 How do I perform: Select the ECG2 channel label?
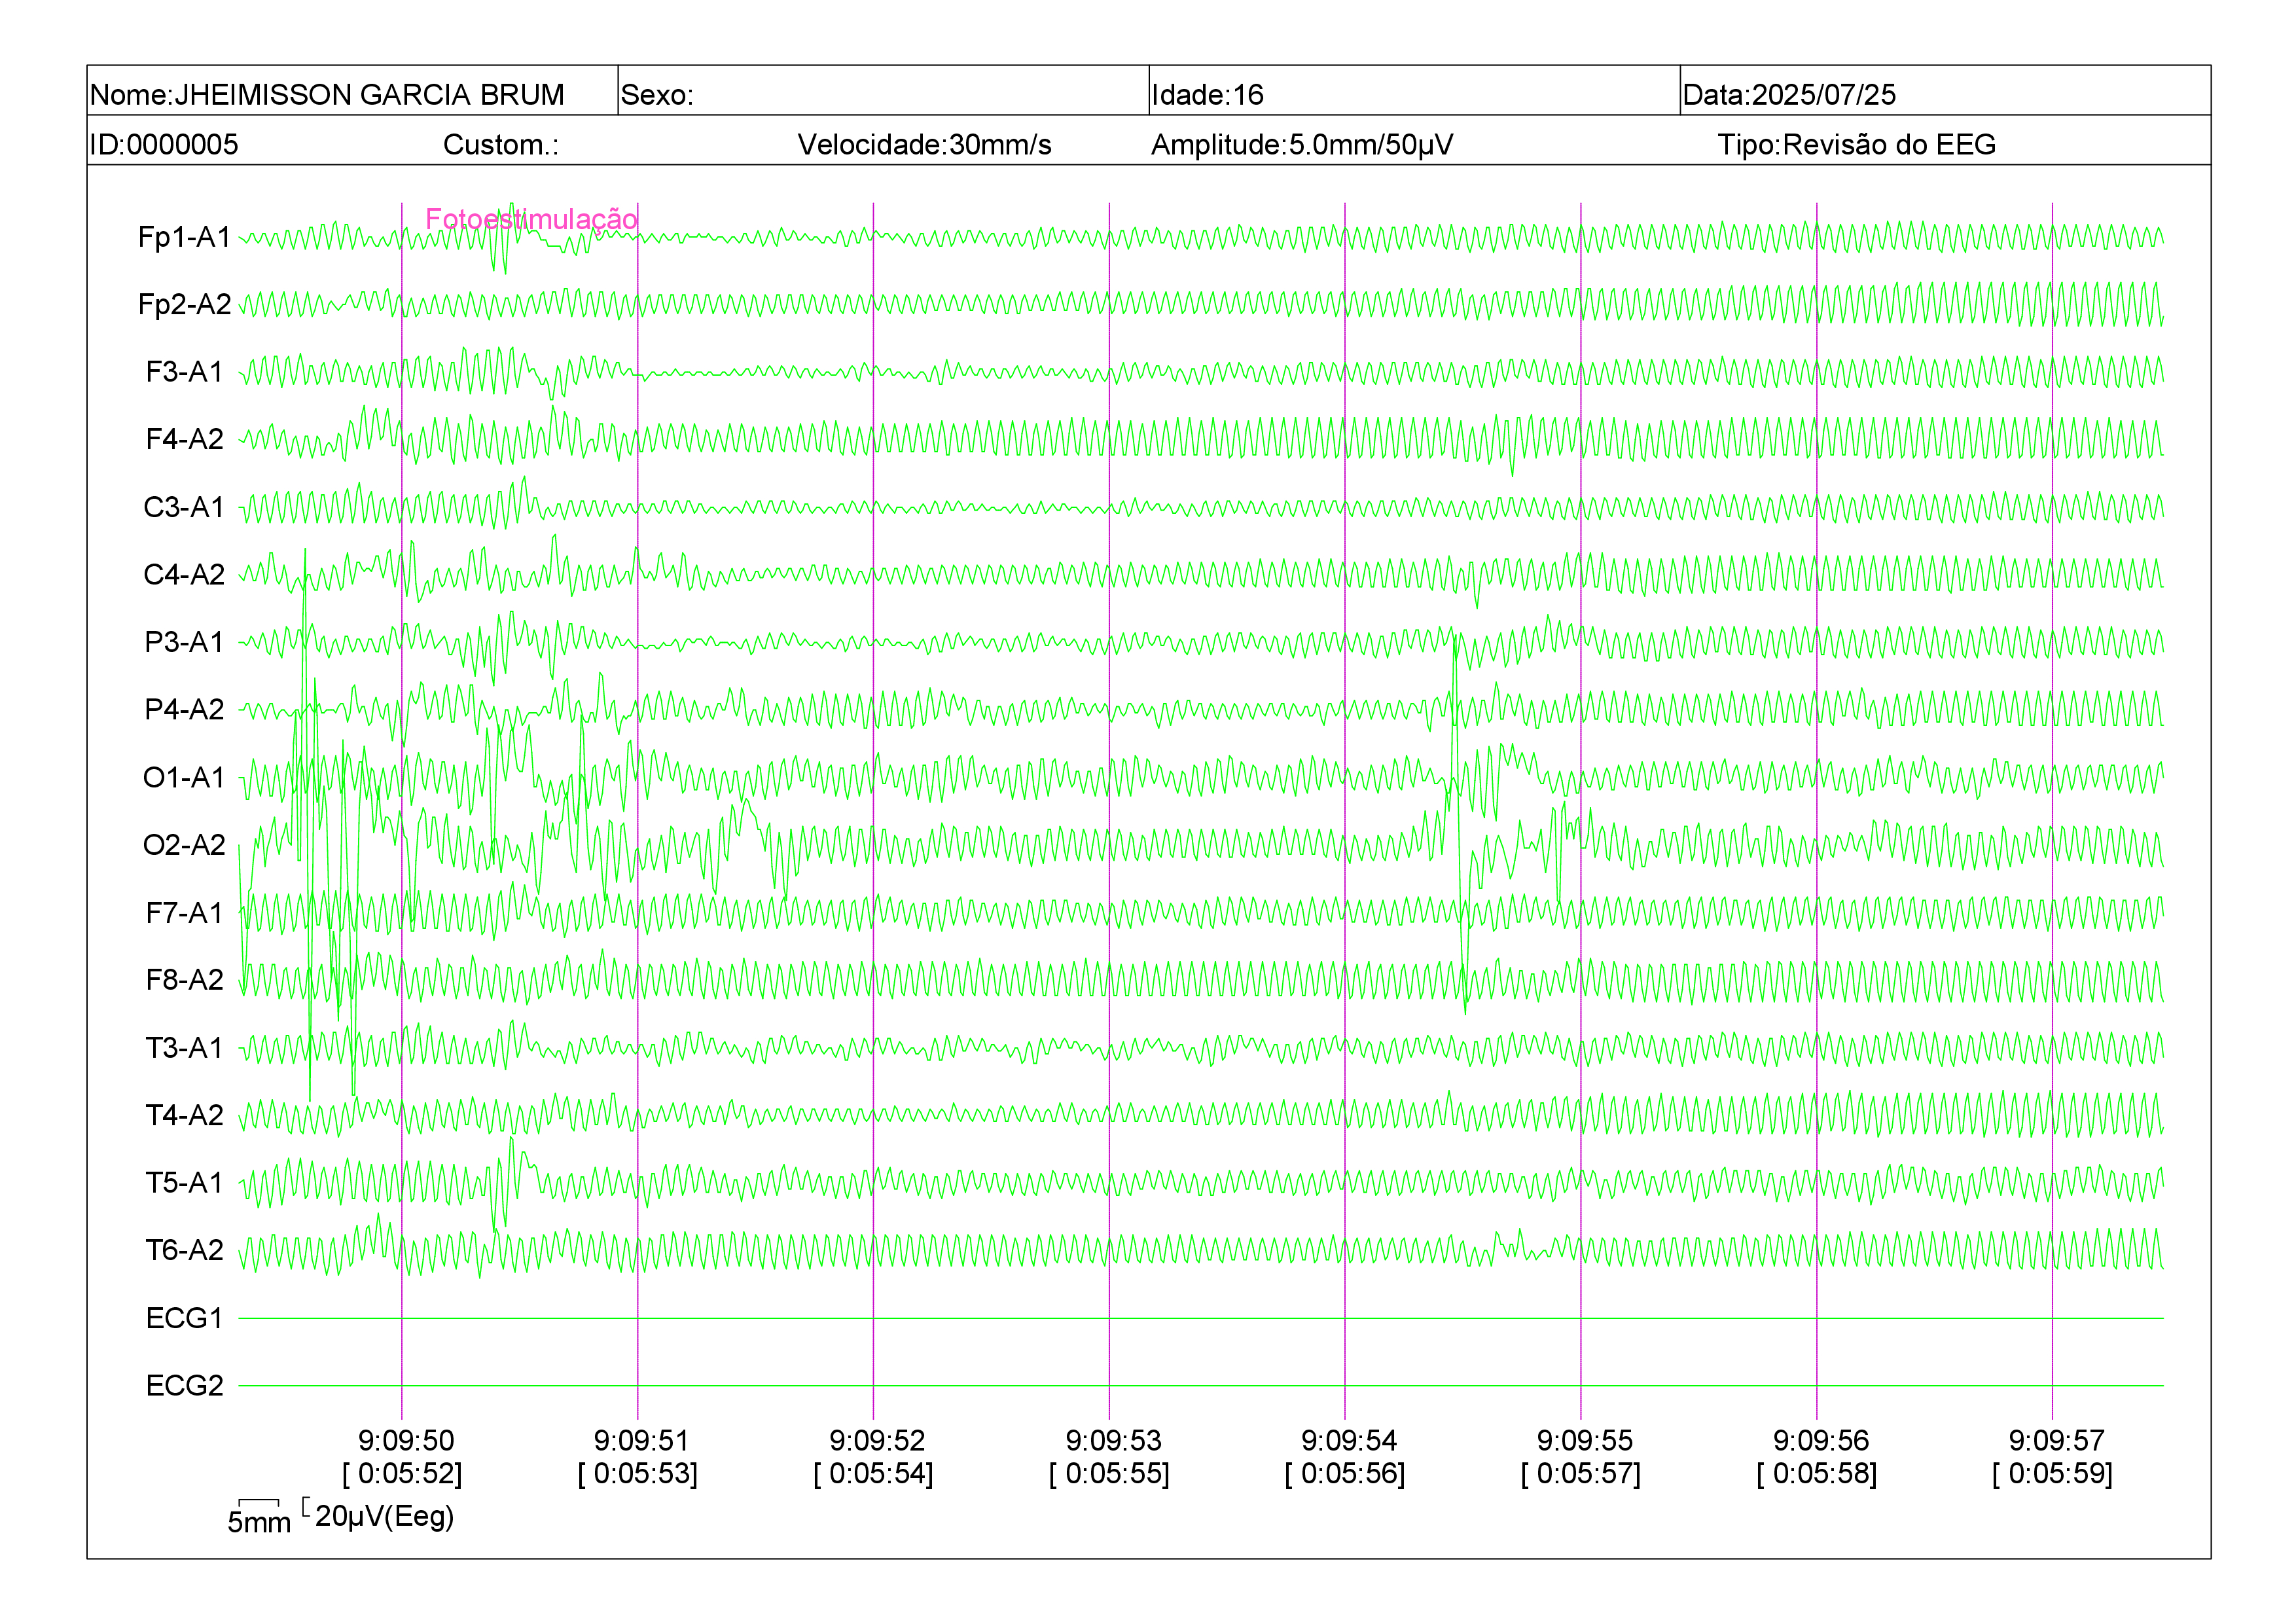(x=184, y=1385)
